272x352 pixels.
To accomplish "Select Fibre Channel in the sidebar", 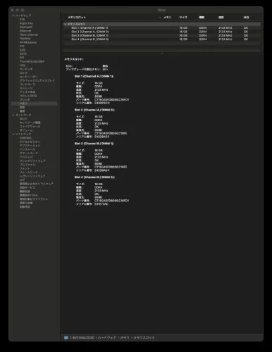I will (29, 34).
